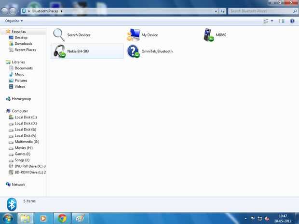Open DVD RW Drive (K:)
299x224 pixels.
coord(30,166)
